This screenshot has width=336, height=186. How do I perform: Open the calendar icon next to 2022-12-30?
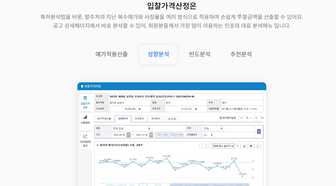151,135
